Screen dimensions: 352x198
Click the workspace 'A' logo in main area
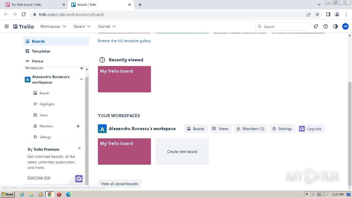pos(102,129)
